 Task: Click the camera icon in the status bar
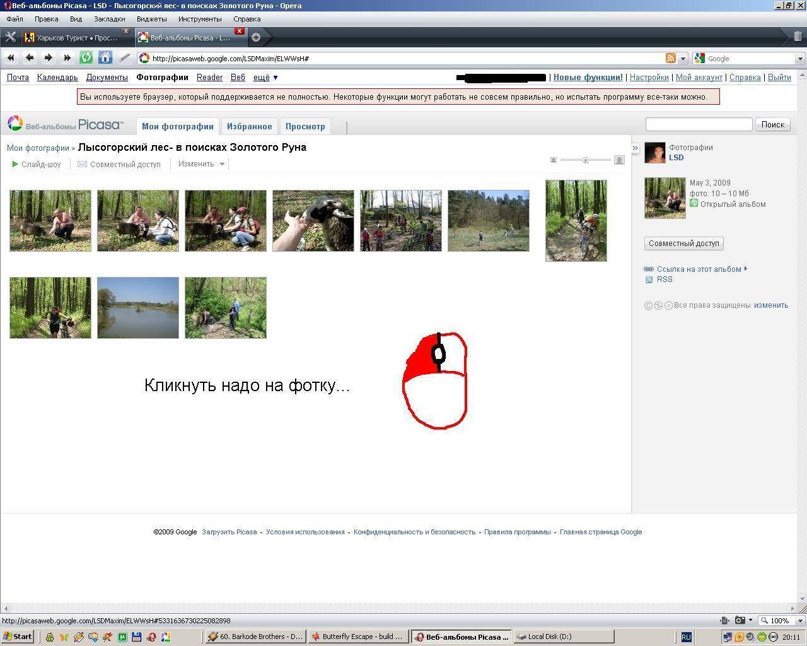[740, 620]
